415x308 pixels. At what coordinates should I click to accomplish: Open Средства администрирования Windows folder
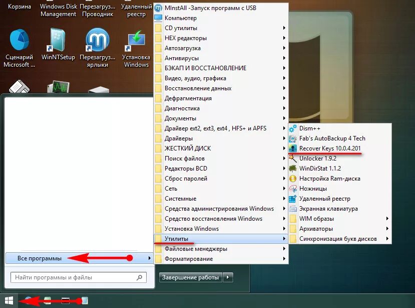221,209
